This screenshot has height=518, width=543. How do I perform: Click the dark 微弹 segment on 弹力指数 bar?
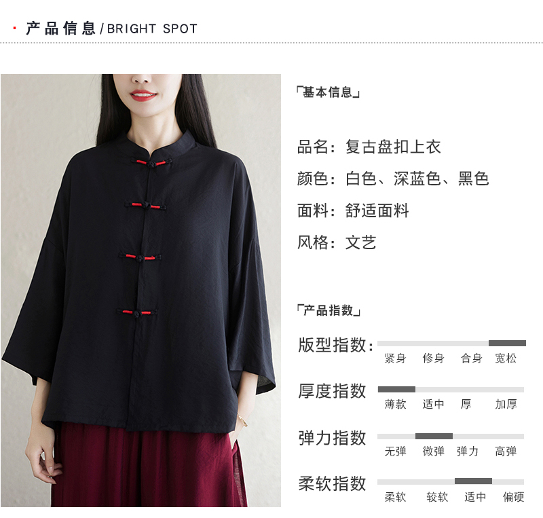pyautogui.click(x=434, y=437)
